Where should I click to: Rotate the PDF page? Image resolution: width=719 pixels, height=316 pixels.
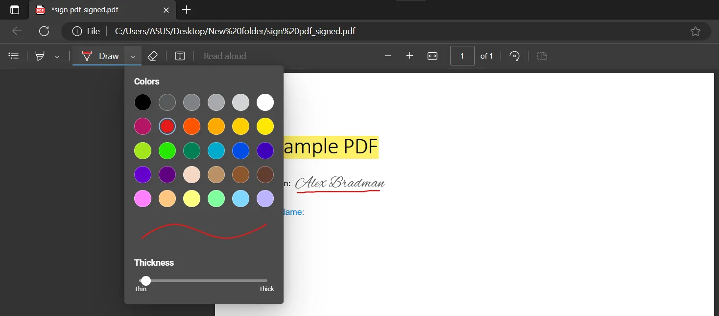[514, 56]
